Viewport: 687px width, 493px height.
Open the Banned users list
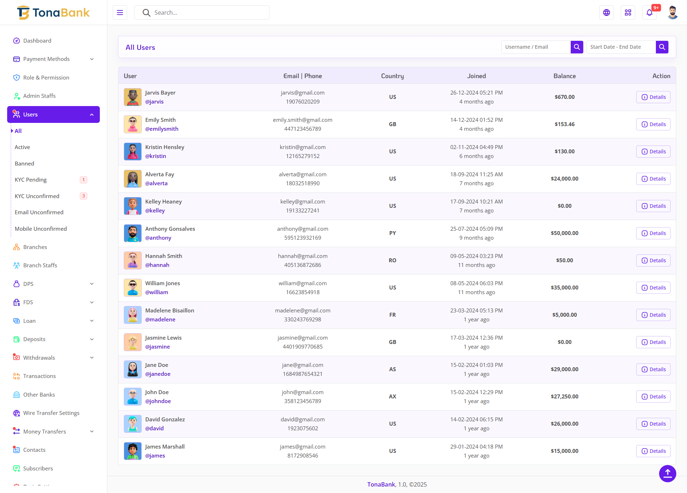(24, 163)
